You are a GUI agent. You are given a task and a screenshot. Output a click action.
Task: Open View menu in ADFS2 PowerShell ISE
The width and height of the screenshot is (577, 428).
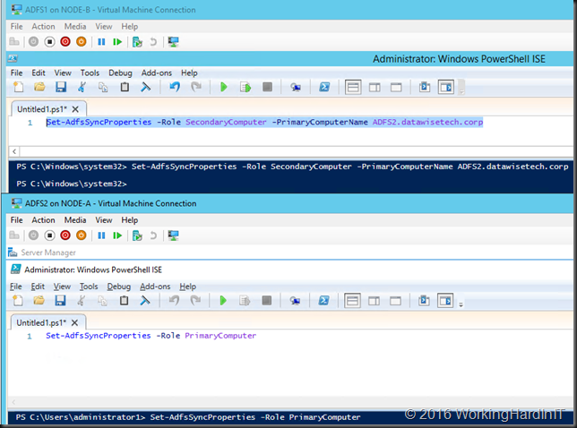[x=62, y=287]
